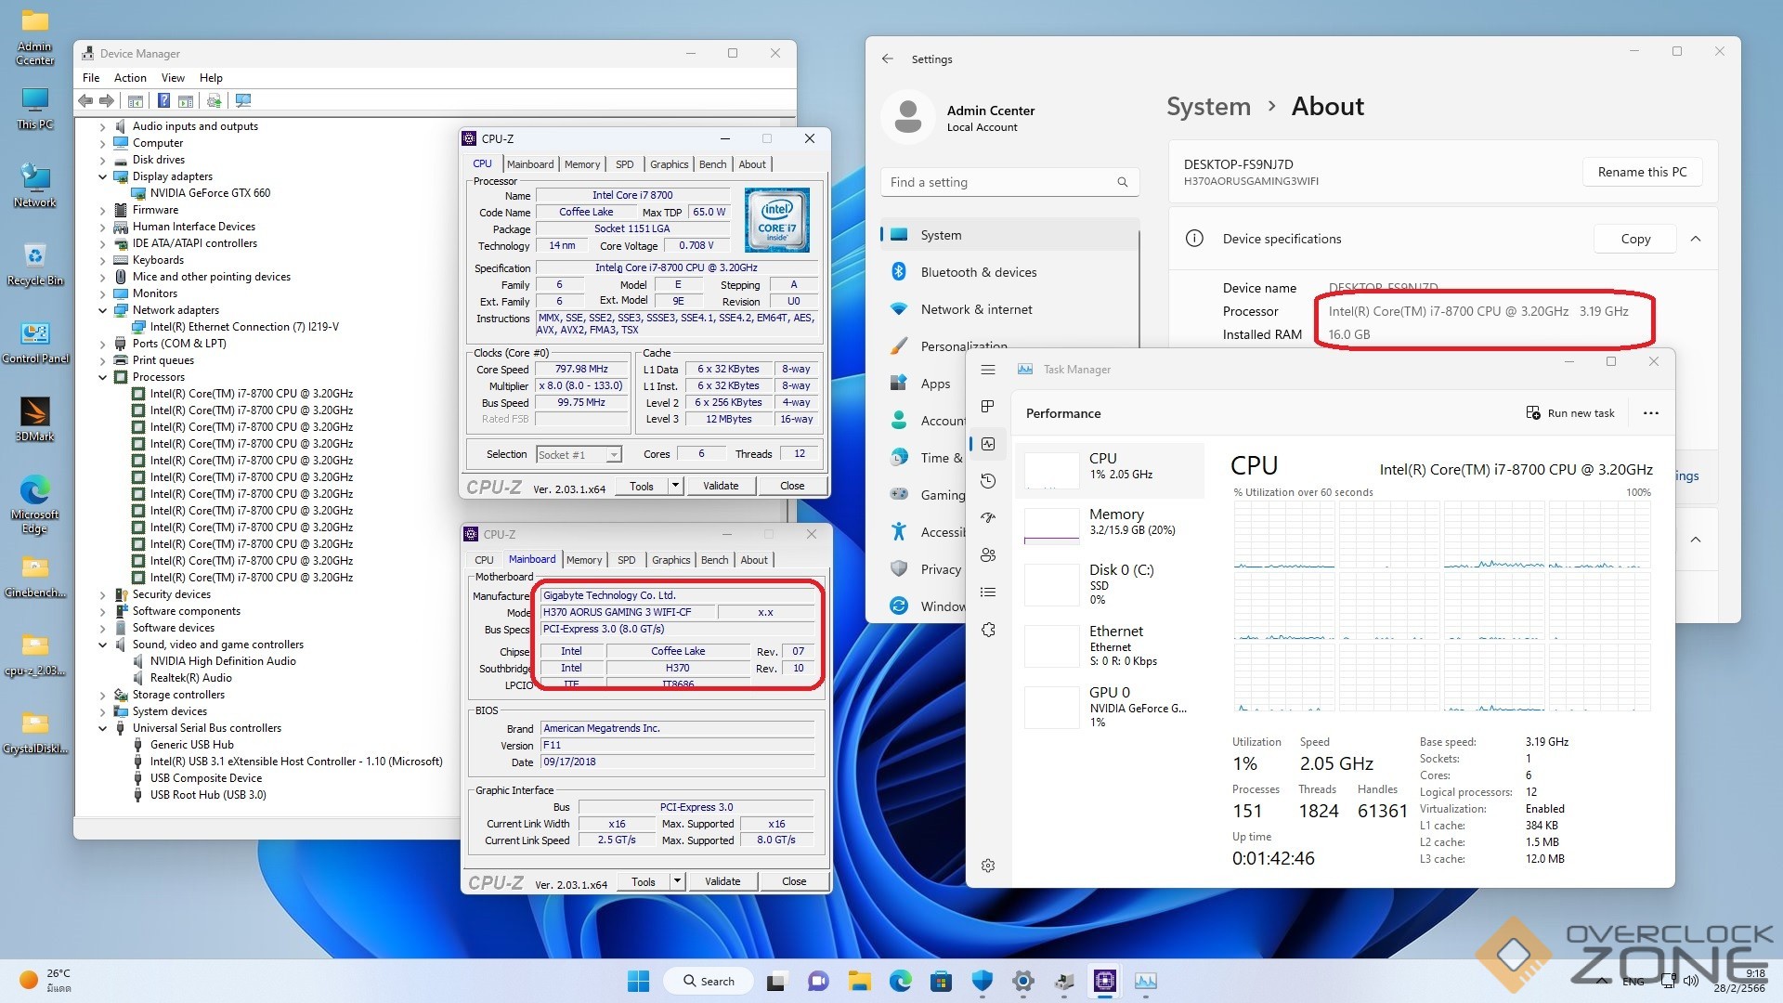
Task: Open the CPU-Z Tools dropdown arrow
Action: click(675, 486)
